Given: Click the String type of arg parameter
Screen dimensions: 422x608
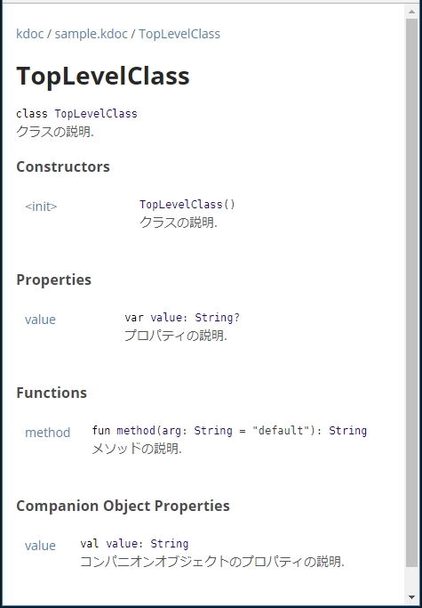Looking at the screenshot, I should click(213, 431).
